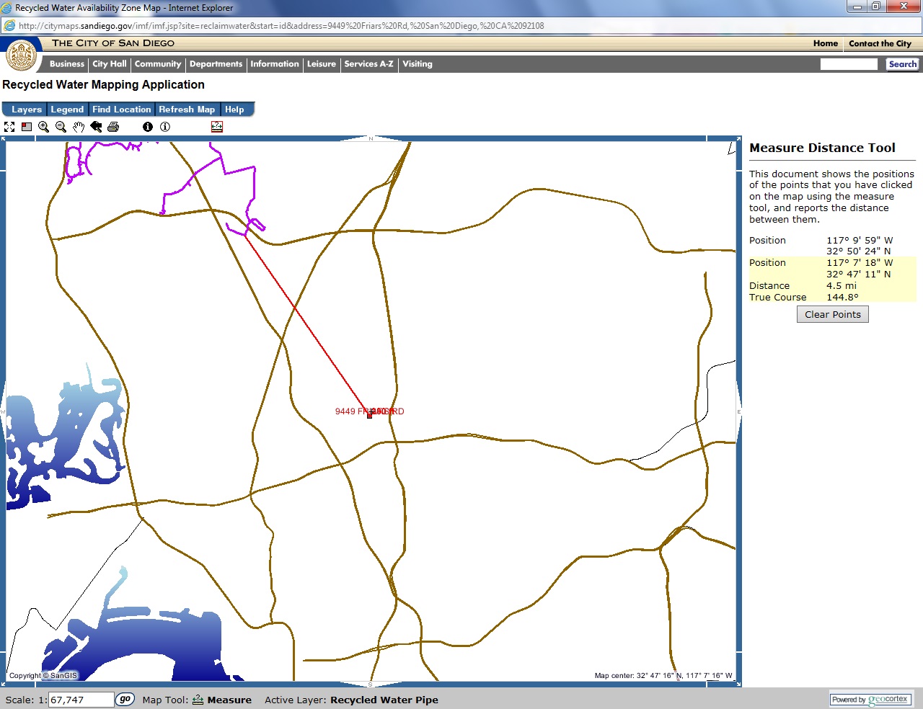This screenshot has height=709, width=923.
Task: Click the go button beside scale
Action: point(125,699)
